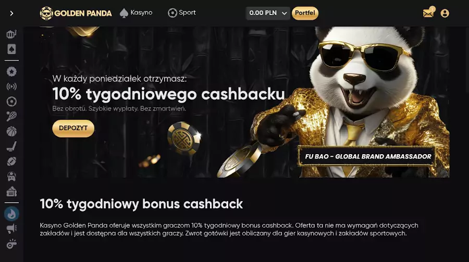
Task: Open the highlighted flame promotions icon
Action: tap(11, 214)
